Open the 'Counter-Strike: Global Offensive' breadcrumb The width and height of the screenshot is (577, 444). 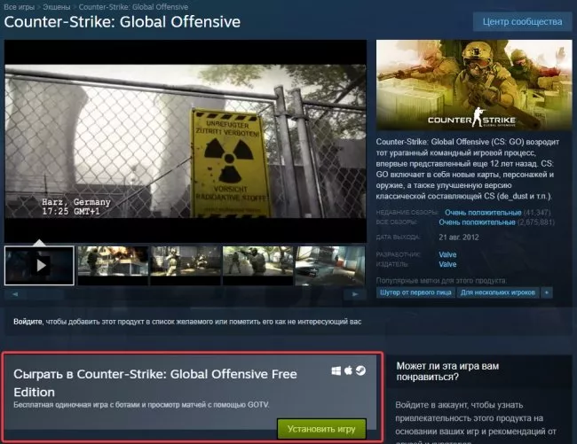133,7
